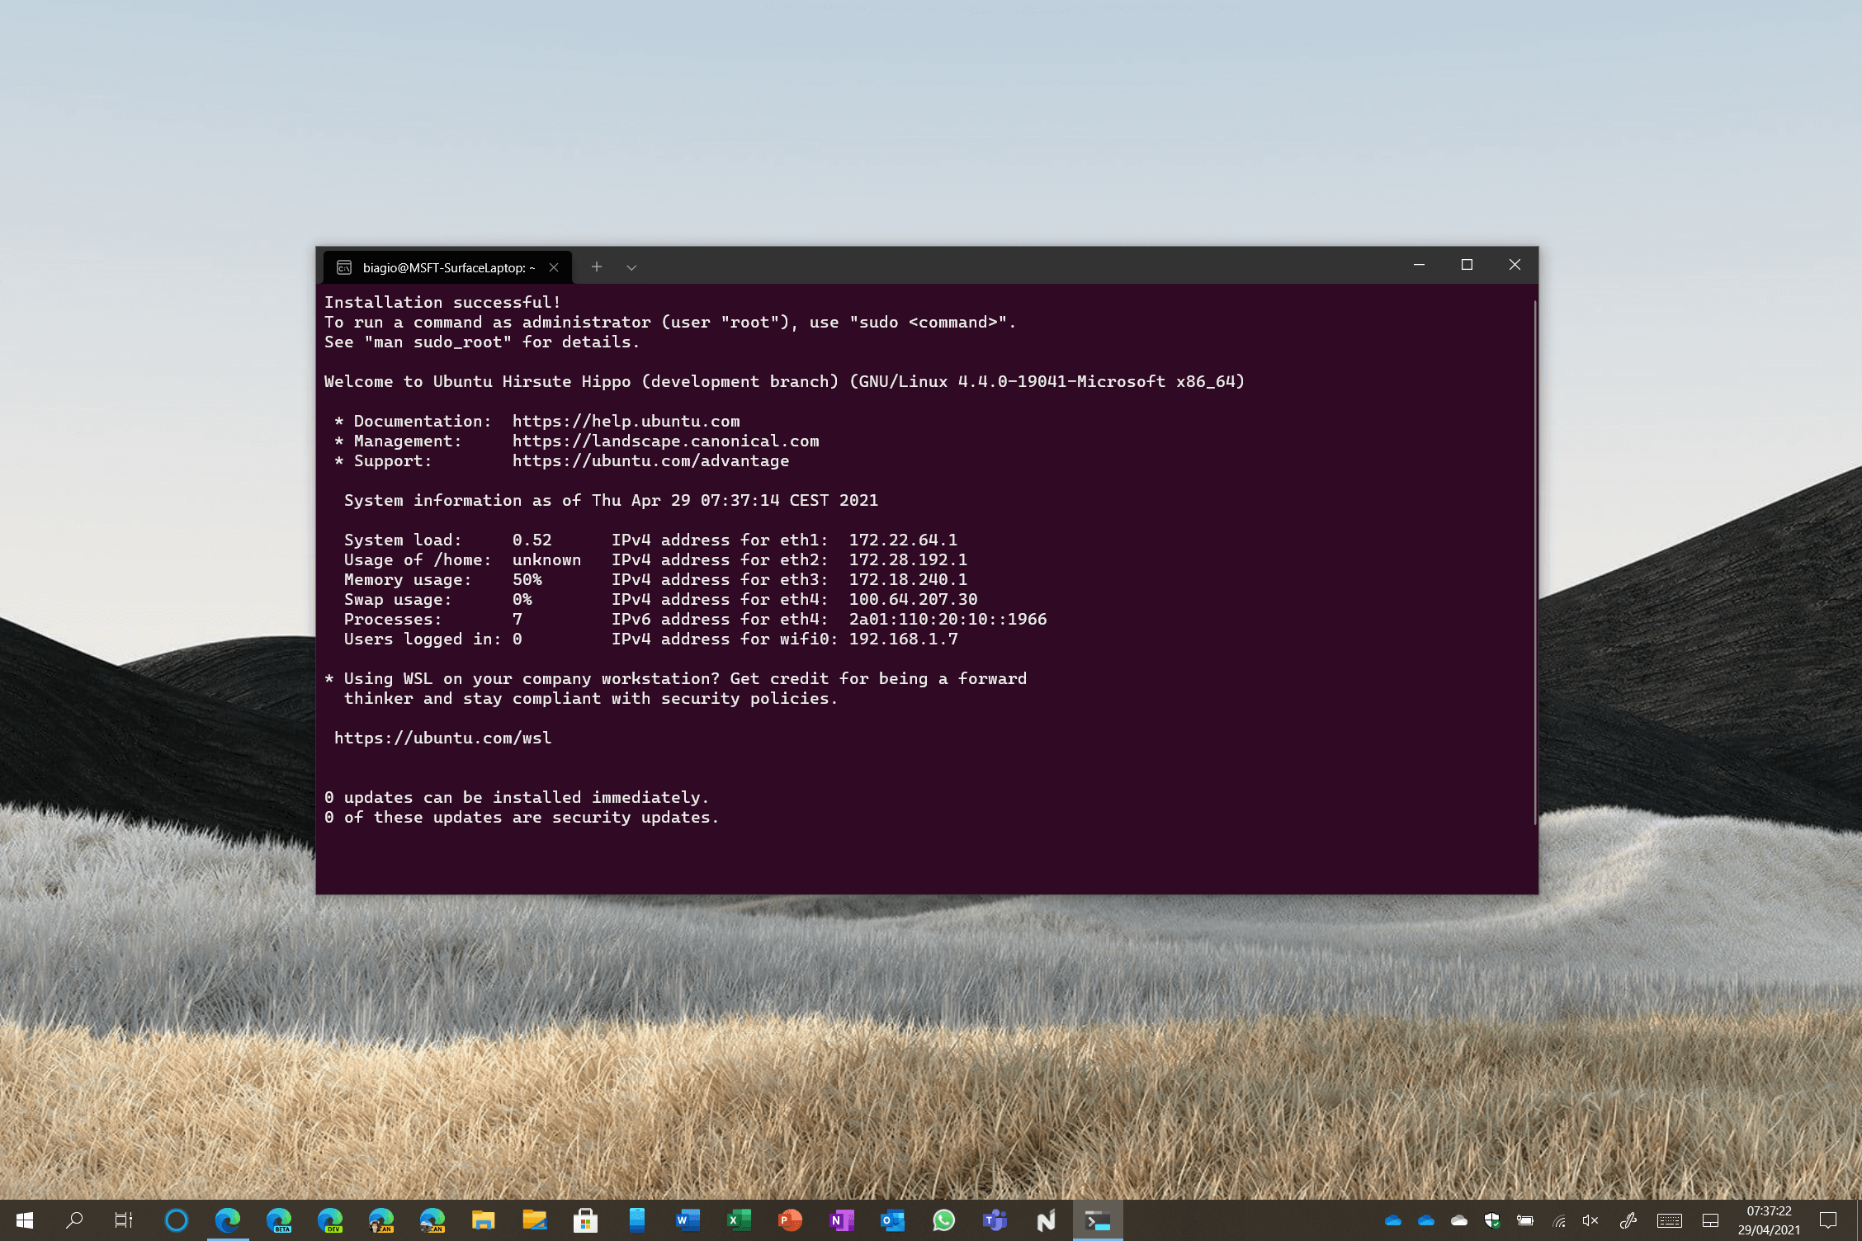Click the Memory usage value 50%
Image resolution: width=1862 pixels, height=1241 pixels.
click(x=527, y=579)
